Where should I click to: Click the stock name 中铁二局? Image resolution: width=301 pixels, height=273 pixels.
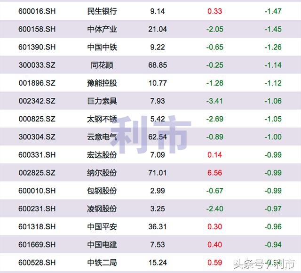[102, 263]
